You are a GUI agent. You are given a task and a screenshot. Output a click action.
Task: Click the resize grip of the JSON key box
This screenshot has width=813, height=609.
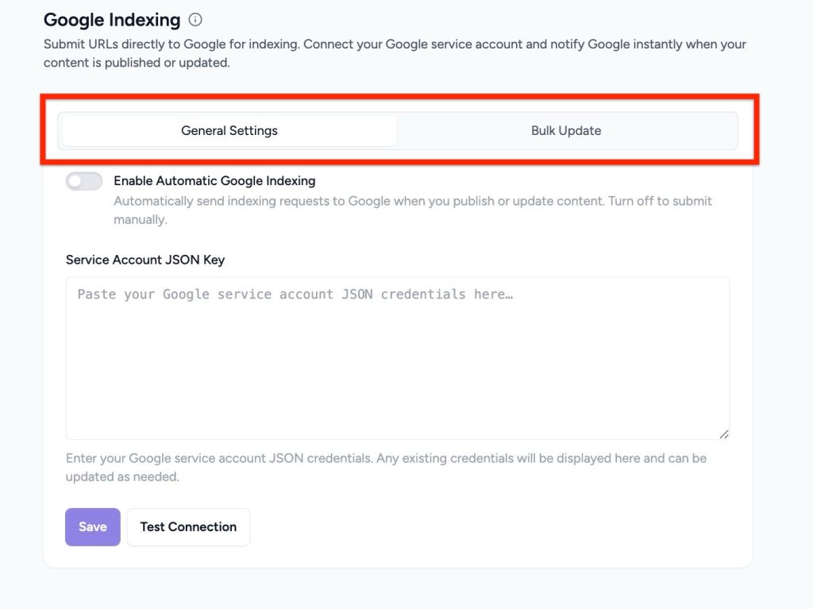coord(723,434)
